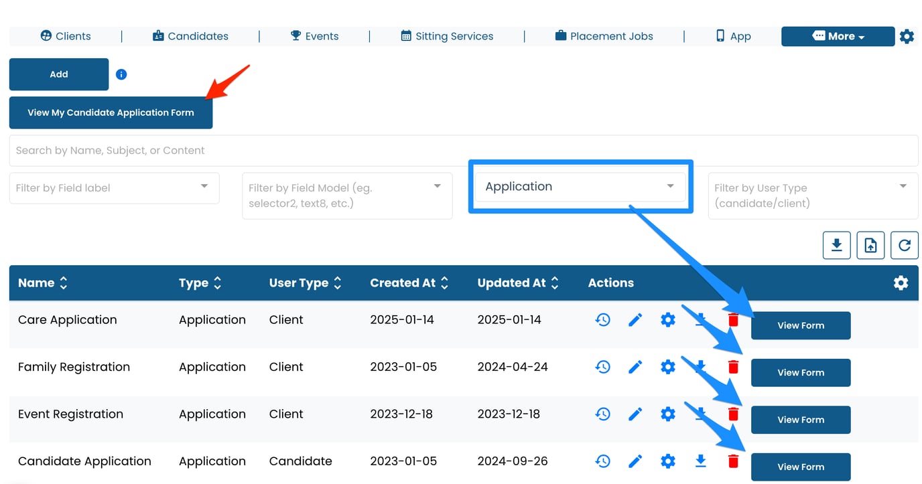Viewport: 922px width, 484px height.
Task: Export the forms list using the download icon
Action: pyautogui.click(x=836, y=245)
